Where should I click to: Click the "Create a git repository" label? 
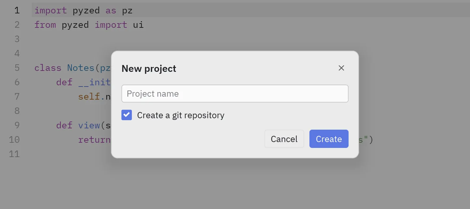click(x=181, y=115)
